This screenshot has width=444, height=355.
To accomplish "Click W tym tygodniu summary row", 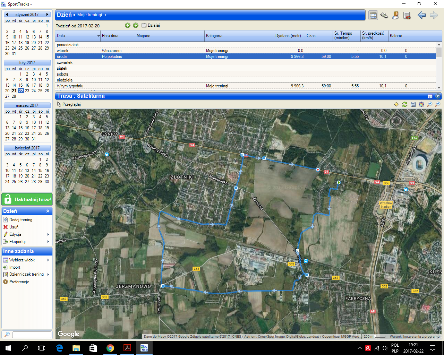I will click(246, 86).
